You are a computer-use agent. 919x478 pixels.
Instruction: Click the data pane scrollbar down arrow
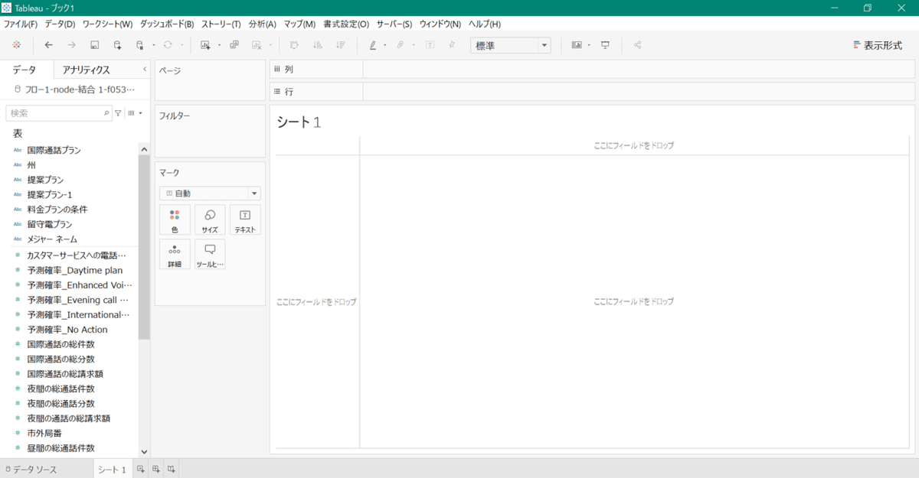144,452
